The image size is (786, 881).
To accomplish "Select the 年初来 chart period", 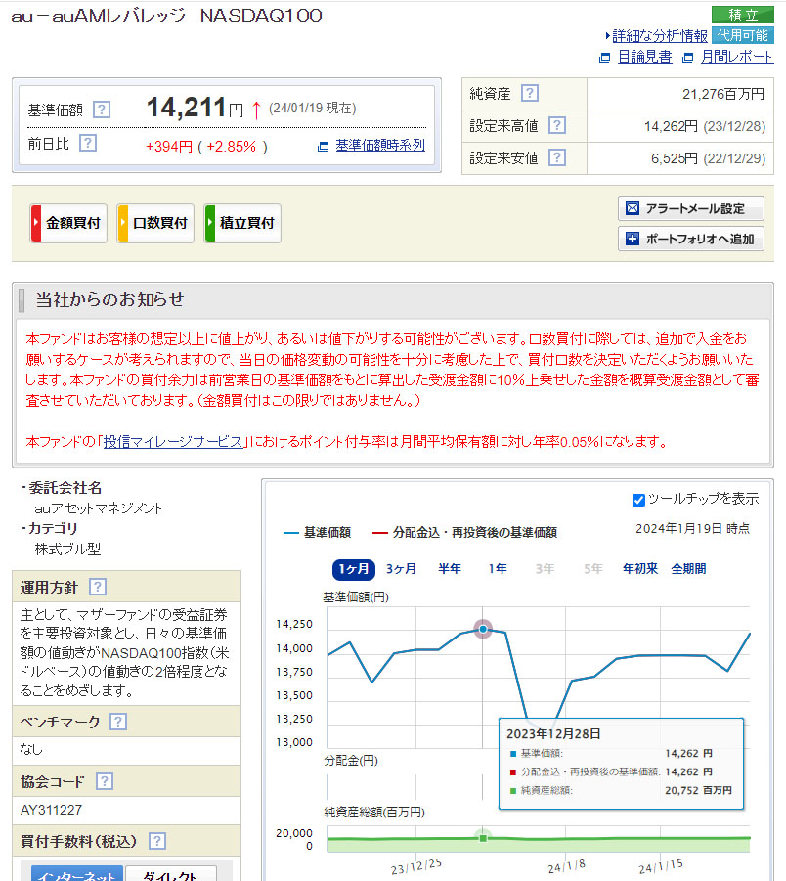I will pos(640,569).
